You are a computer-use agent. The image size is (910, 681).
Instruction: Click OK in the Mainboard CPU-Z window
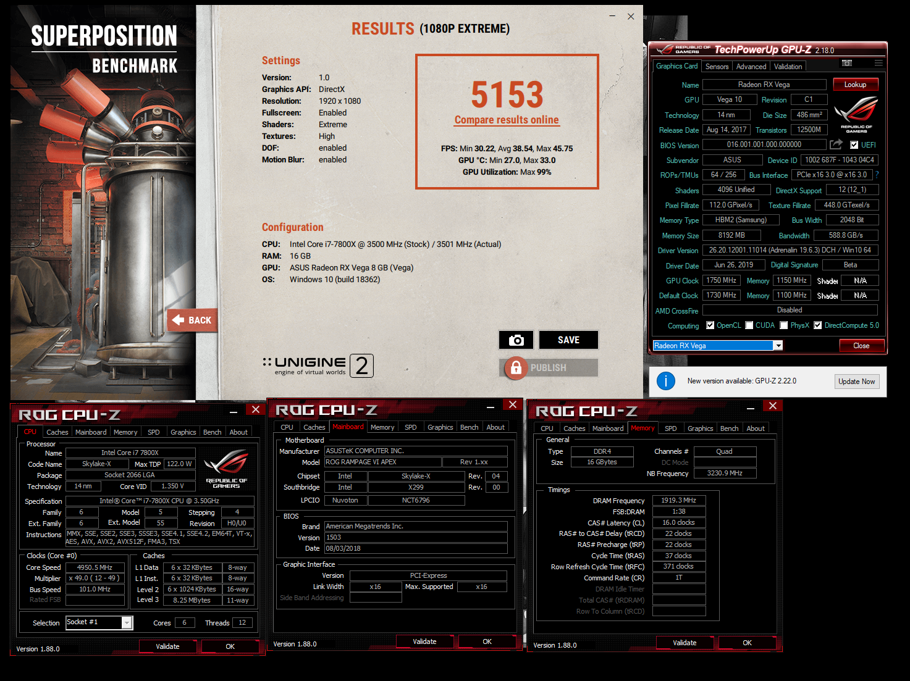(x=487, y=641)
